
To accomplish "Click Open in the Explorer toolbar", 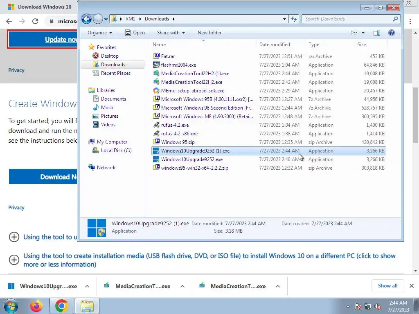I will click(135, 33).
